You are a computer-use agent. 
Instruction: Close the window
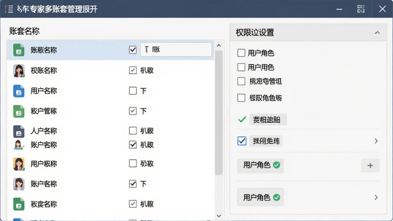point(382,9)
